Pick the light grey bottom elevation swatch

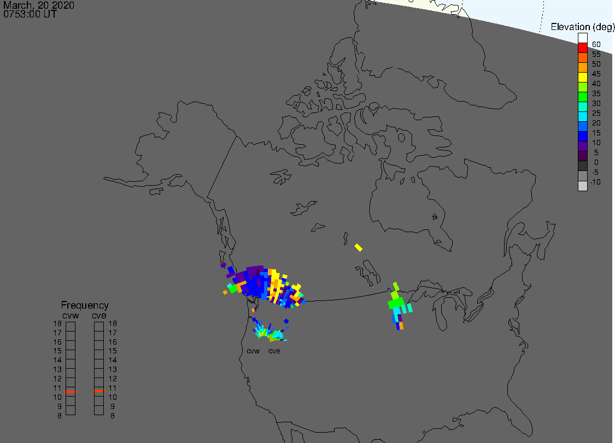(x=582, y=186)
